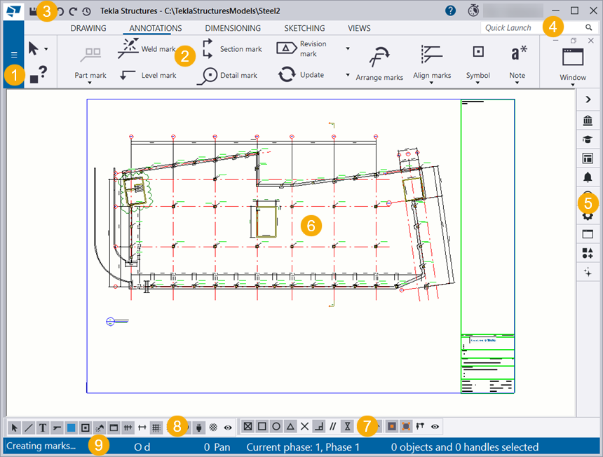This screenshot has width=603, height=457.
Task: Switch to the DIMENSIONING tab
Action: 233,29
